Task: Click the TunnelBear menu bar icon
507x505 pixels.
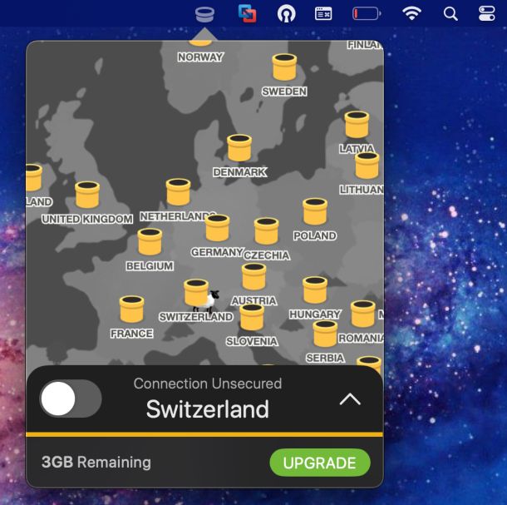Action: (204, 15)
